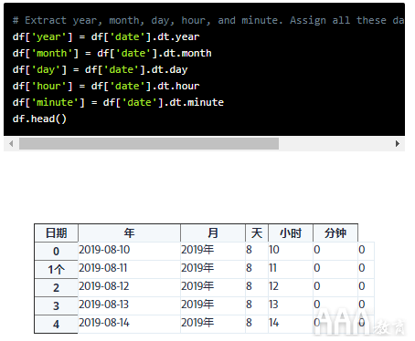Click the right scroll arrow of code block
415x341 pixels.
[x=398, y=143]
